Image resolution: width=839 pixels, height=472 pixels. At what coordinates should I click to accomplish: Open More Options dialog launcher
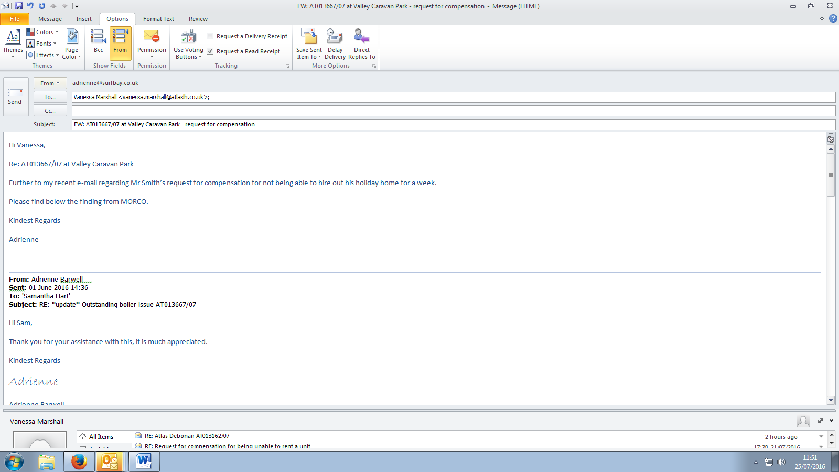(x=374, y=66)
